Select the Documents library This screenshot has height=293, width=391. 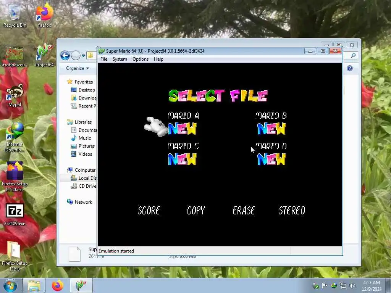point(84,130)
